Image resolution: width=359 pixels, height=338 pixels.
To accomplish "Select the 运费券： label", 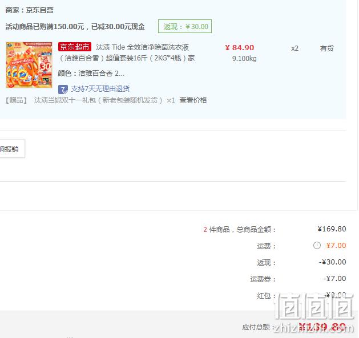I will click(263, 279).
